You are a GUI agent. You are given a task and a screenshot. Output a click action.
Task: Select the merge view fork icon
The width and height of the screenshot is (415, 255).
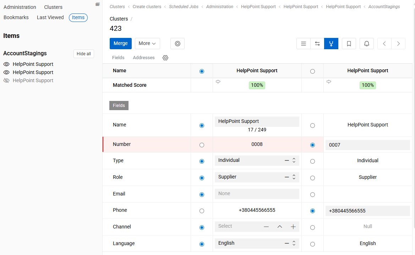point(331,44)
